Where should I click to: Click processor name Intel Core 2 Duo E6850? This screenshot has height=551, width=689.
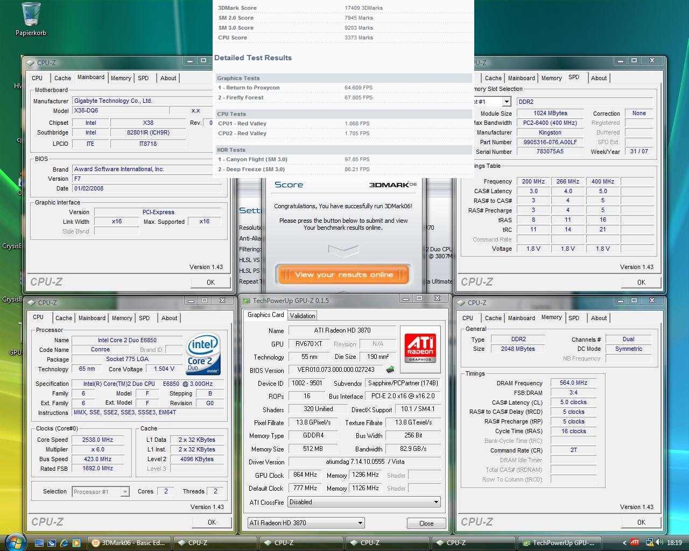click(127, 340)
